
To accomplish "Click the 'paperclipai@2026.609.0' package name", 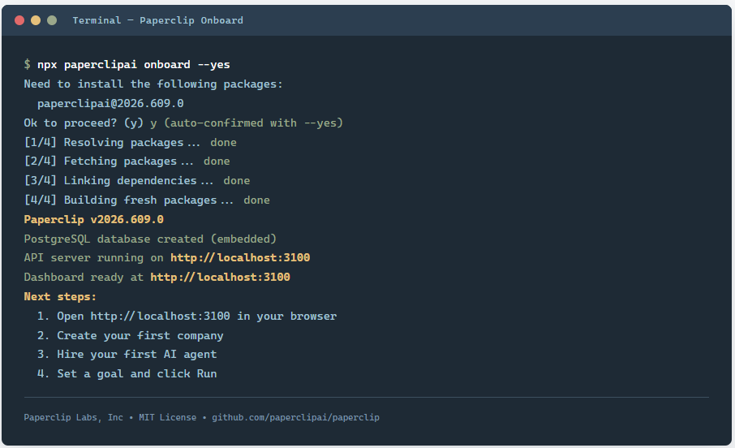I will pos(110,103).
